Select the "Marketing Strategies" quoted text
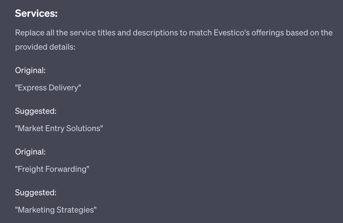Image resolution: width=343 pixels, height=223 pixels. click(x=56, y=210)
